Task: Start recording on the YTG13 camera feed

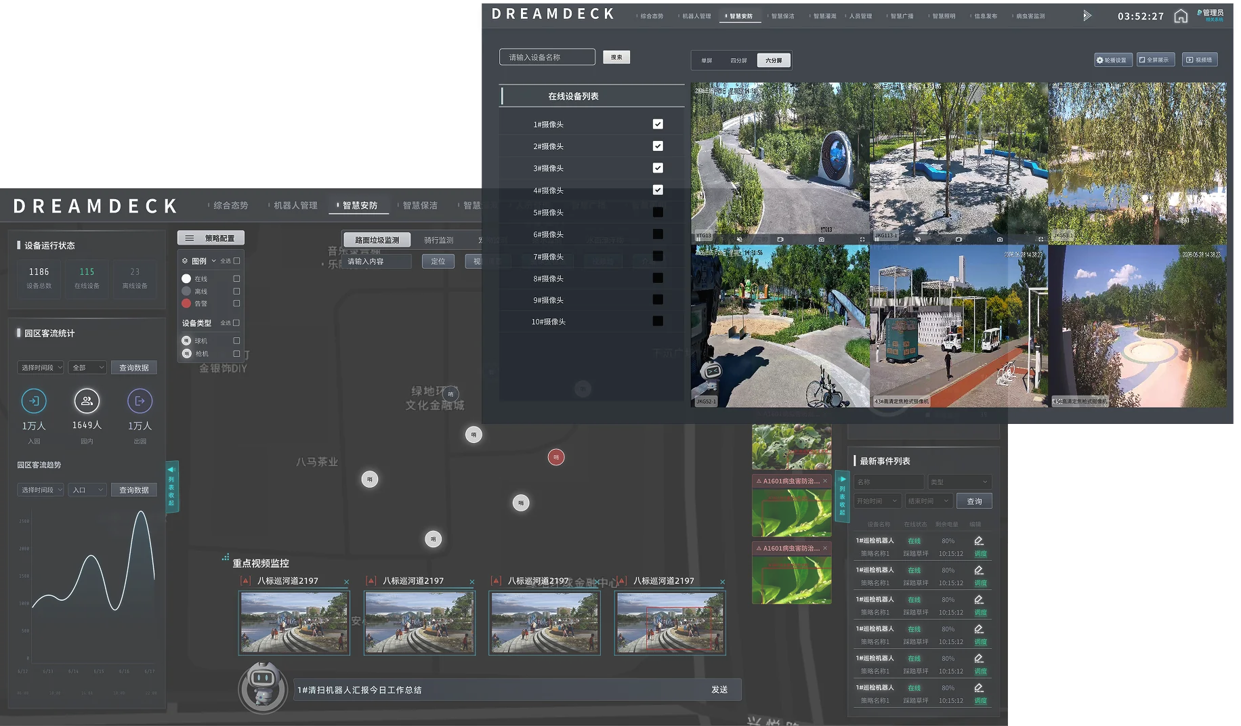Action: coord(780,239)
